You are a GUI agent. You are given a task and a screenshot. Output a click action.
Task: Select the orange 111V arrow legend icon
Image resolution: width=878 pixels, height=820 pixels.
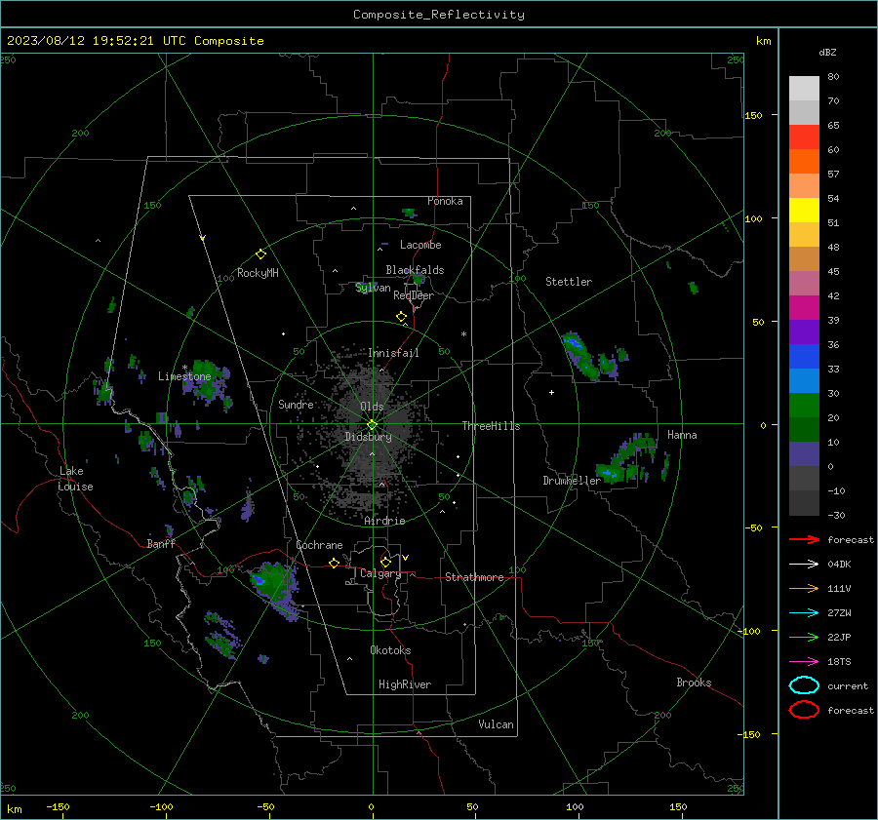click(804, 588)
